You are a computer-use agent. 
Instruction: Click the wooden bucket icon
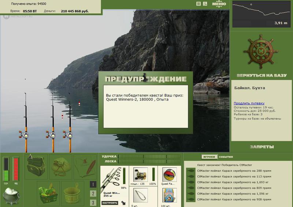click(x=72, y=193)
